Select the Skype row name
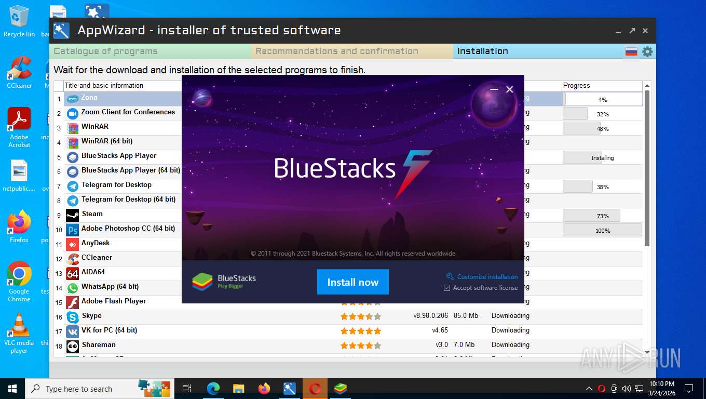706x399 pixels. pos(92,315)
